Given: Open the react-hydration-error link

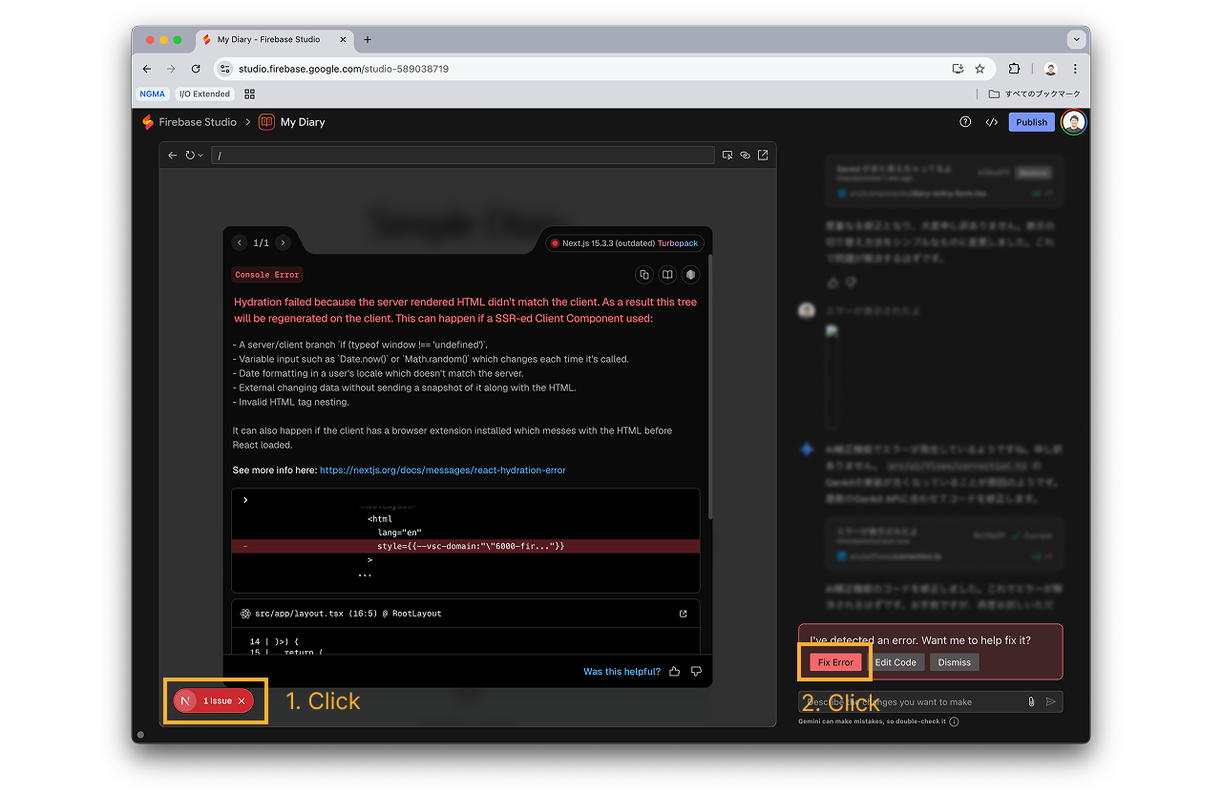Looking at the screenshot, I should [443, 470].
